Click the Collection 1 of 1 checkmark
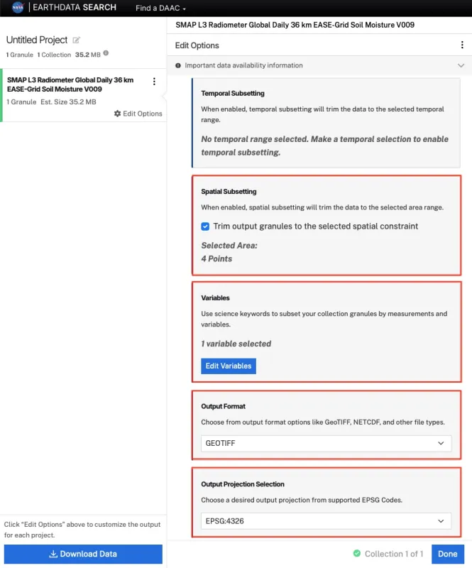The width and height of the screenshot is (472, 568). [357, 554]
